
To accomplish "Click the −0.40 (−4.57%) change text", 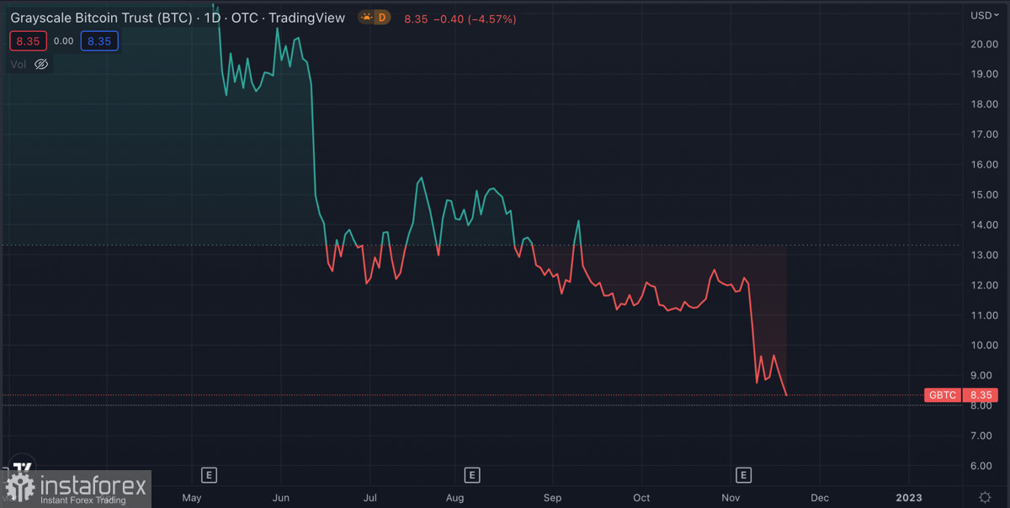I will (475, 19).
